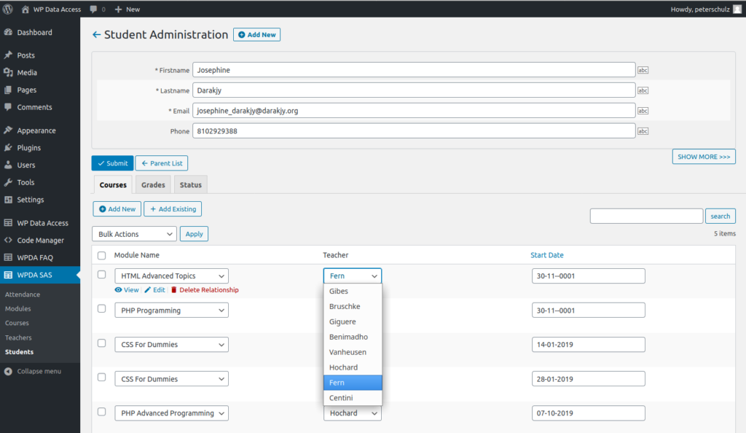Click the Email input field

pyautogui.click(x=414, y=111)
